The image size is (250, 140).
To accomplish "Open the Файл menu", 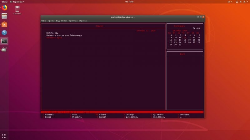I will click(x=44, y=21).
